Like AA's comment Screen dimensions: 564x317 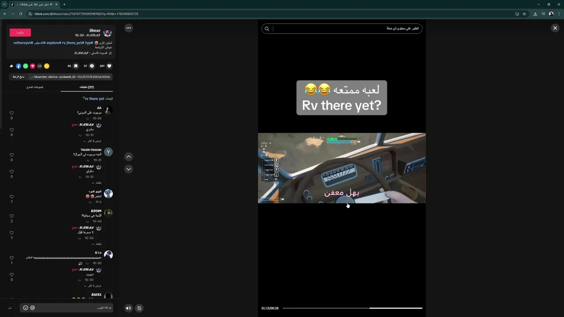click(x=11, y=113)
